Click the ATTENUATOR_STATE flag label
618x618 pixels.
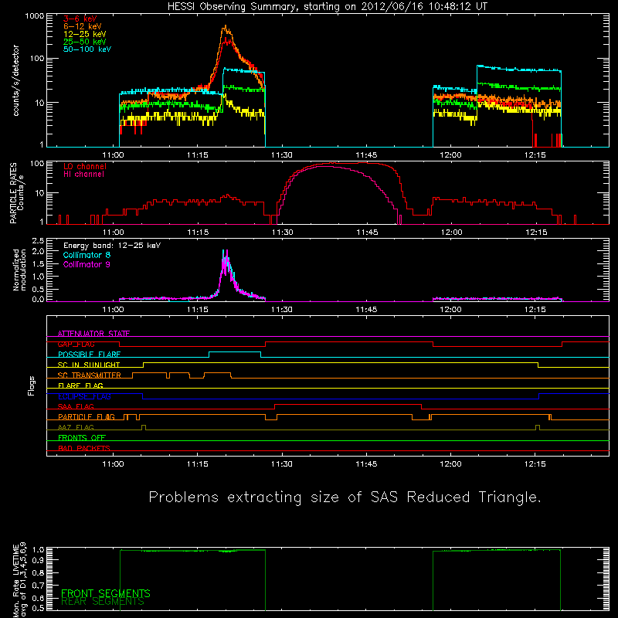click(x=93, y=334)
